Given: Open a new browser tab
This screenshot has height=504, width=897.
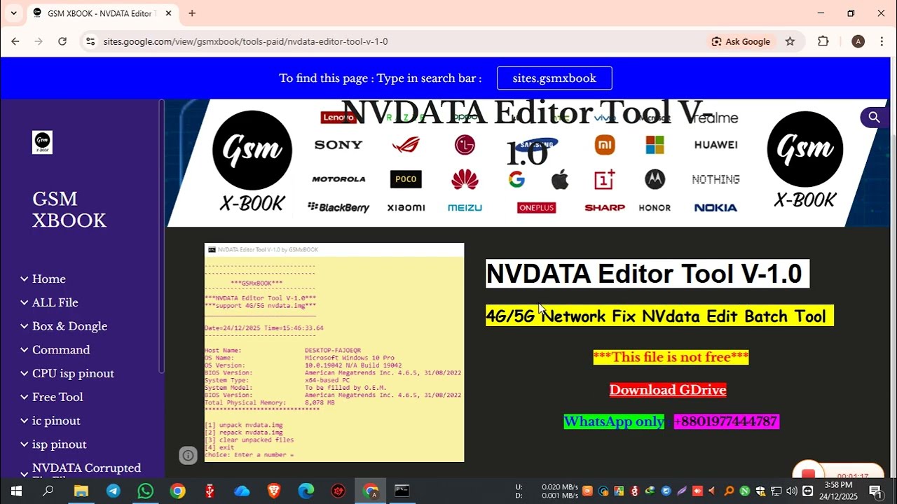Looking at the screenshot, I should coord(192,13).
